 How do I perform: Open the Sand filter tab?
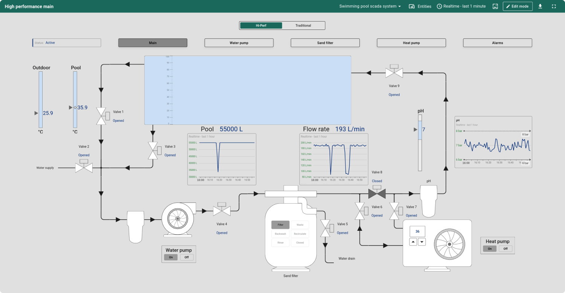(x=325, y=43)
